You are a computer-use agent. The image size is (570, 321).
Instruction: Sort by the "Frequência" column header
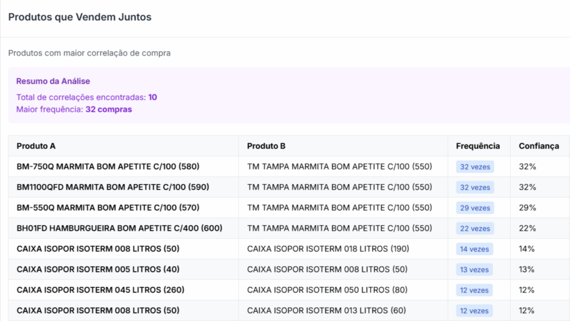click(478, 146)
